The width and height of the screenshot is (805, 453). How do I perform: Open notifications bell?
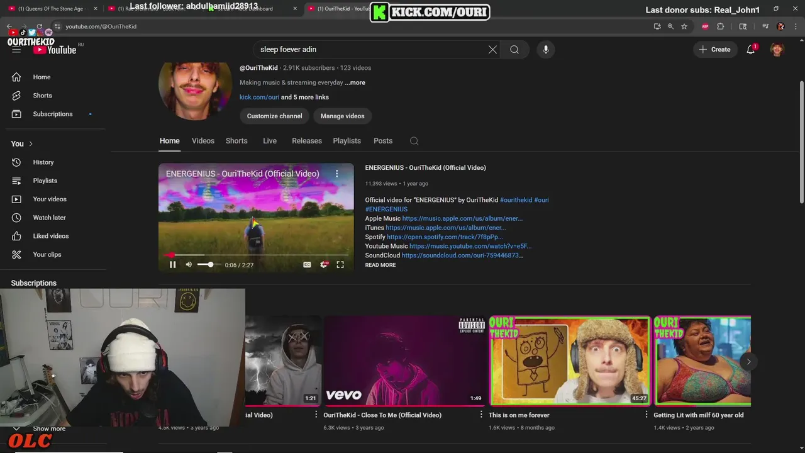click(750, 50)
